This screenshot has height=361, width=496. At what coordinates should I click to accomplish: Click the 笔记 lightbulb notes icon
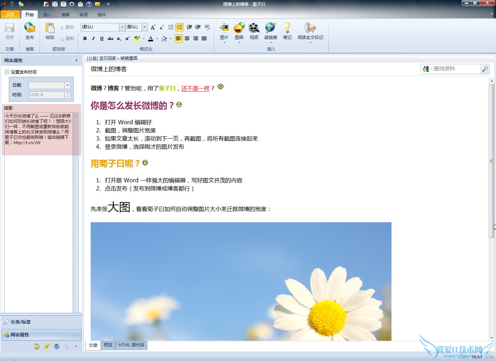pos(287,28)
